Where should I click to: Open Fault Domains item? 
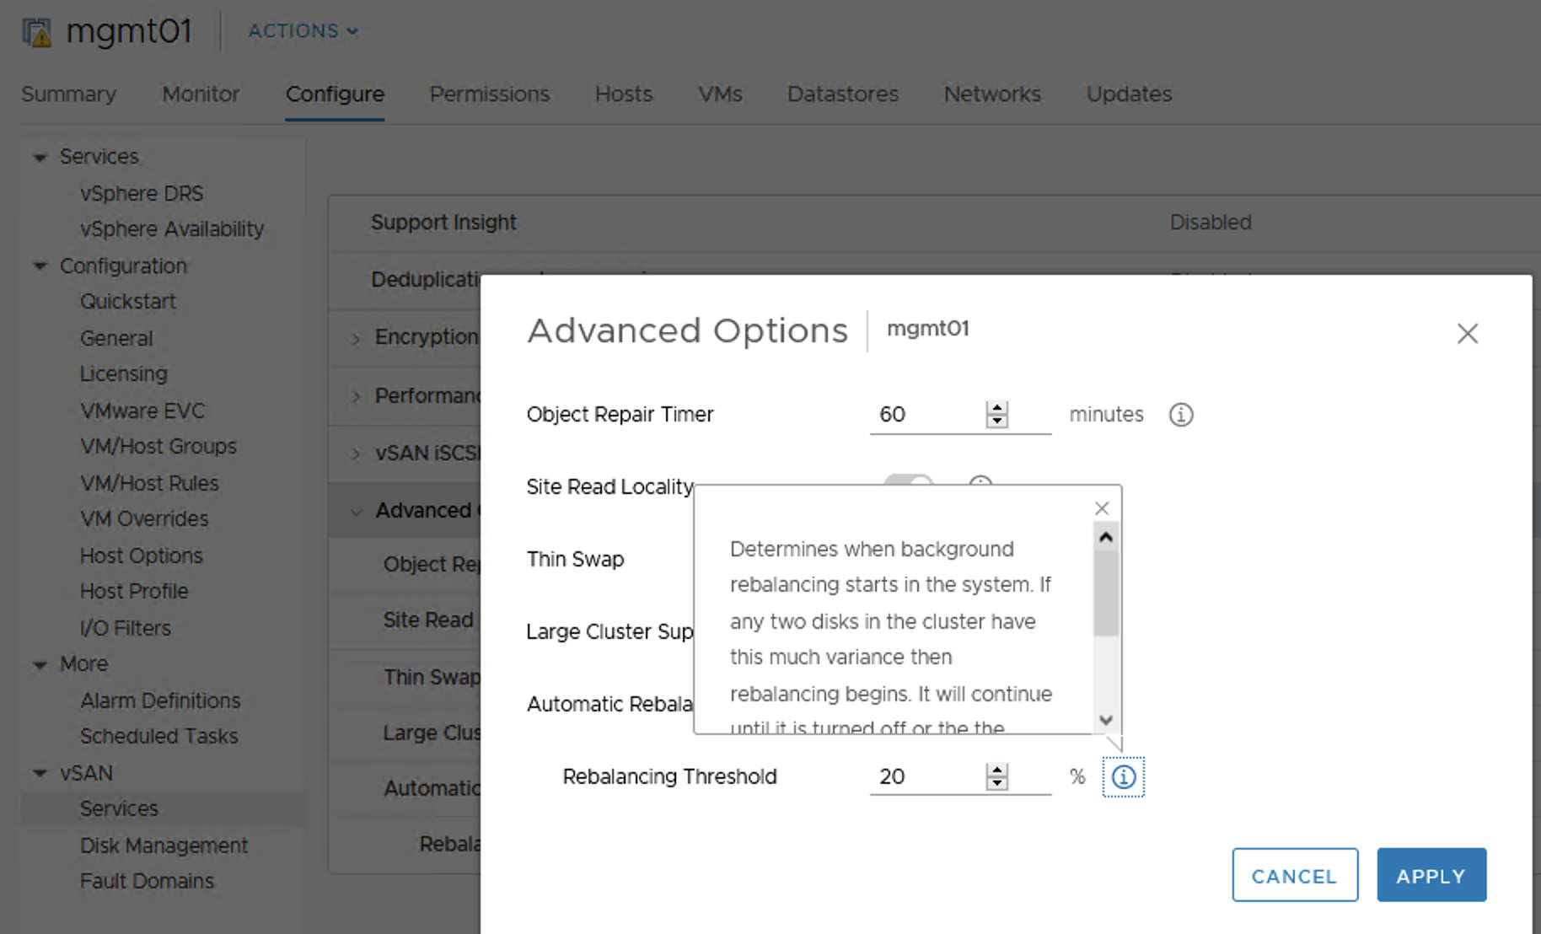pos(147,881)
